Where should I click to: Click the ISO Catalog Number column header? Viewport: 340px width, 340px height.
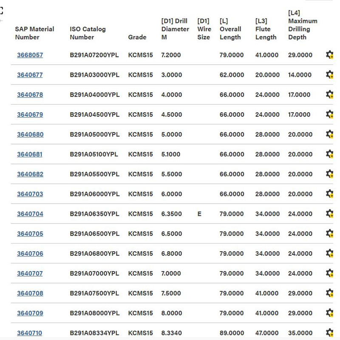[88, 33]
